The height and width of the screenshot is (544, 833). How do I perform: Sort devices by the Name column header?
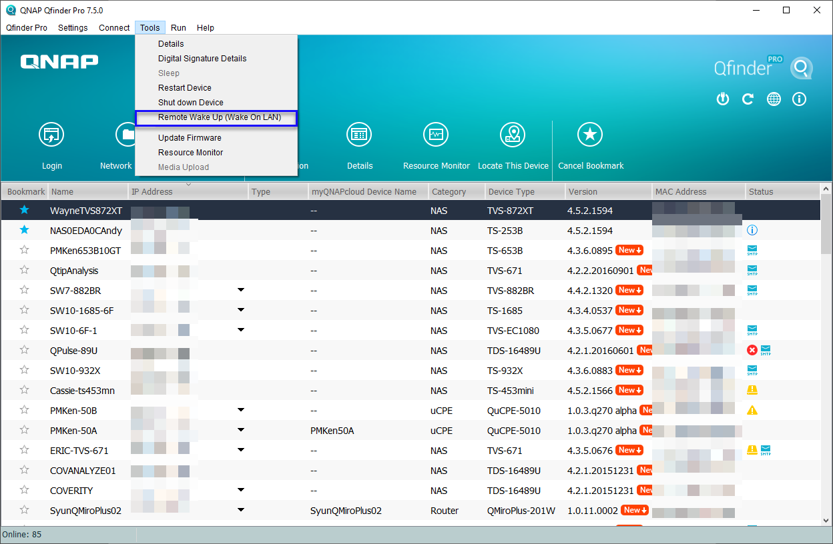tap(87, 192)
